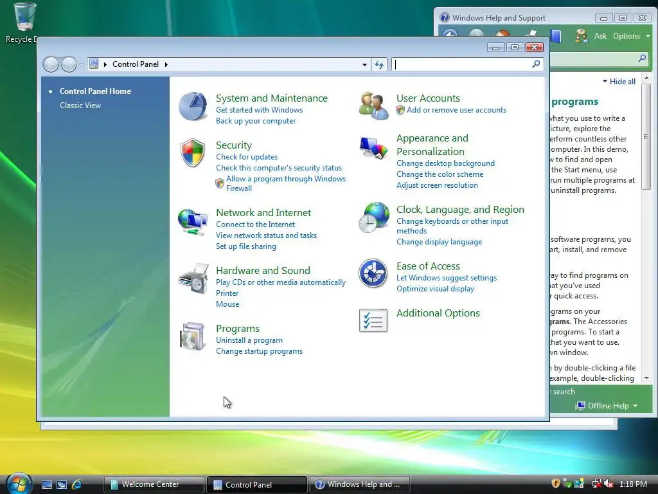Open the Offline Help dropdown menu
Image resolution: width=658 pixels, height=494 pixels.
tap(607, 406)
